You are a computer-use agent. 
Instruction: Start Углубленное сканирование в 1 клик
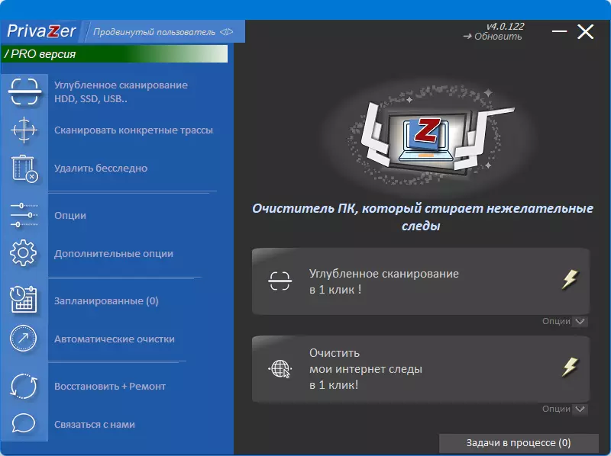[x=421, y=281]
